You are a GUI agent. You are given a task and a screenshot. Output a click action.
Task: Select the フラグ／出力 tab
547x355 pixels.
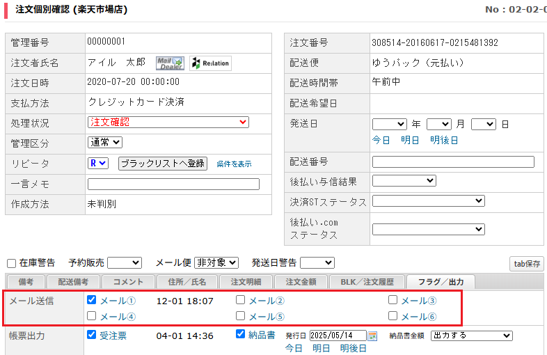441,282
